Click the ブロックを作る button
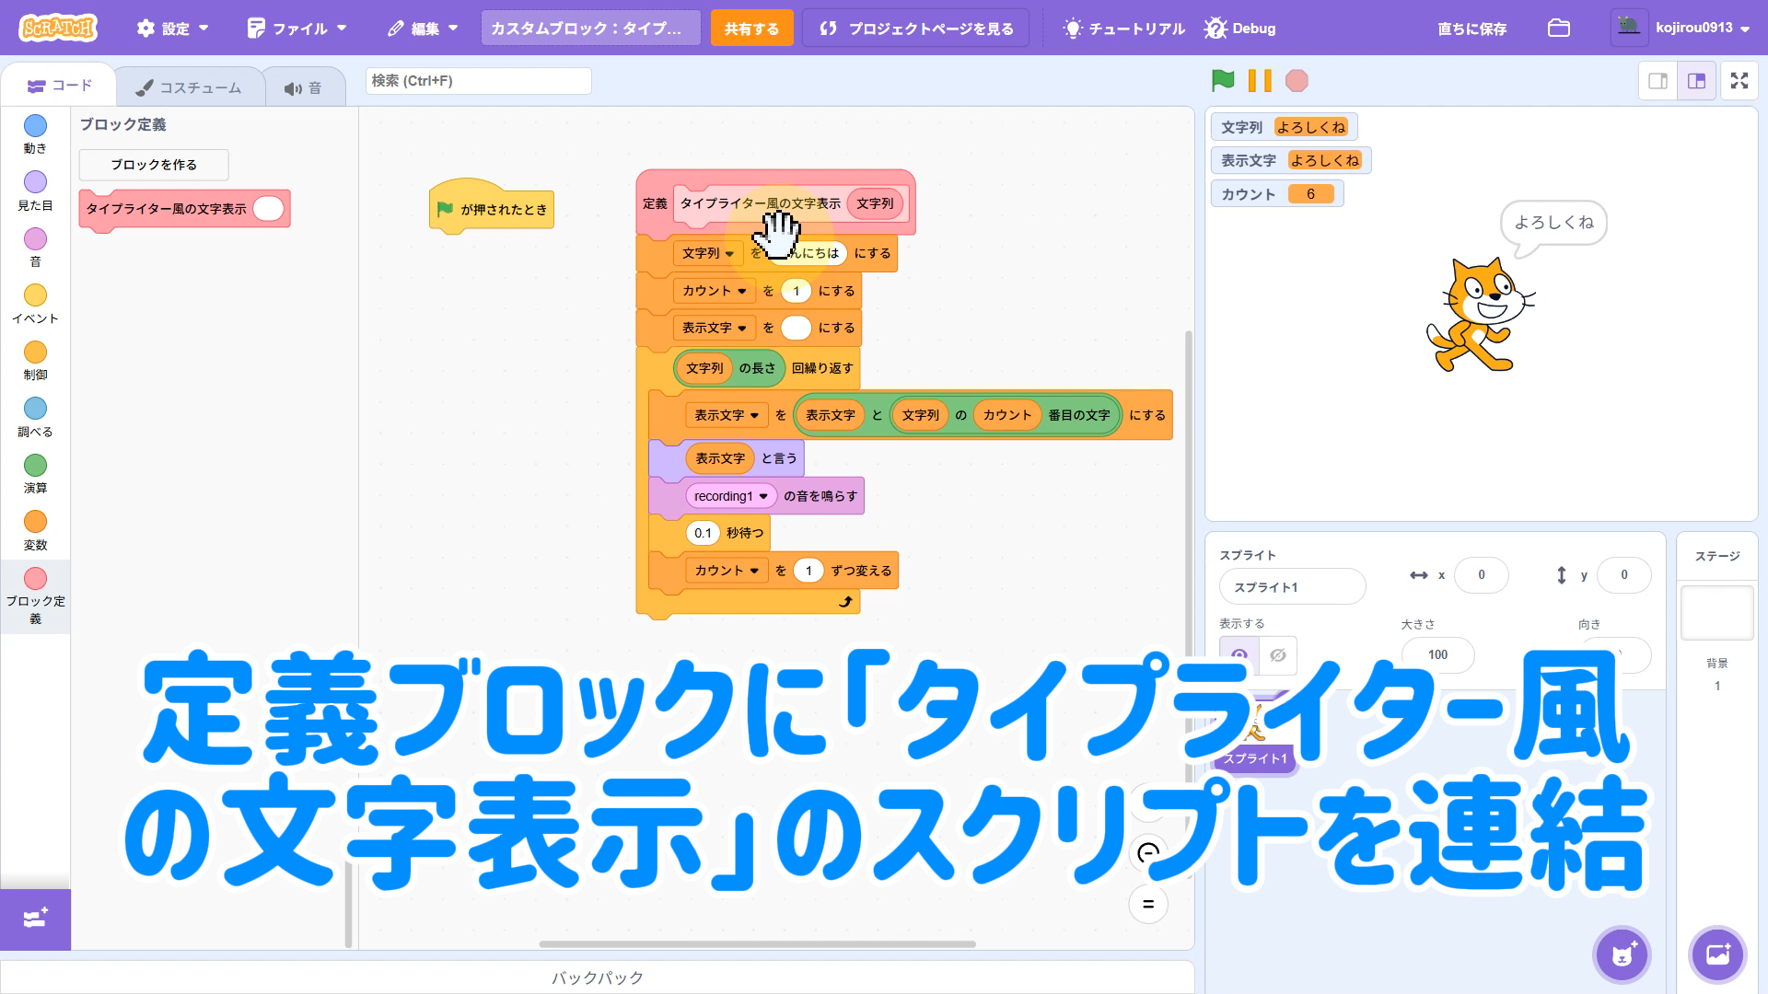This screenshot has height=994, width=1768. click(154, 165)
